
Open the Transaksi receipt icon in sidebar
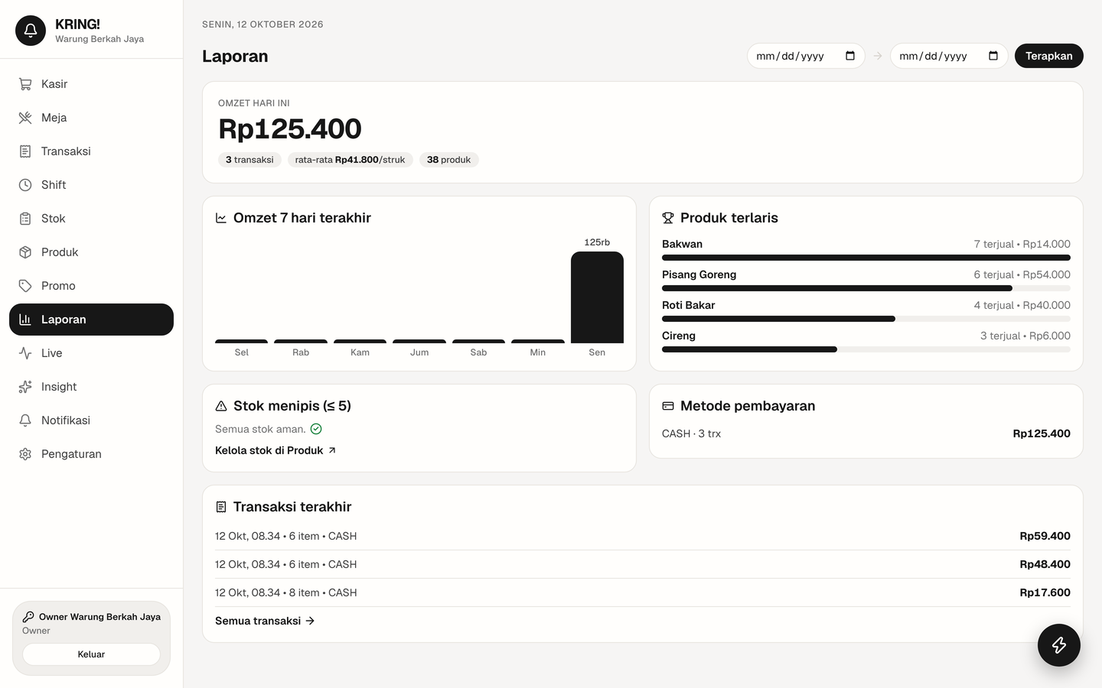click(25, 151)
